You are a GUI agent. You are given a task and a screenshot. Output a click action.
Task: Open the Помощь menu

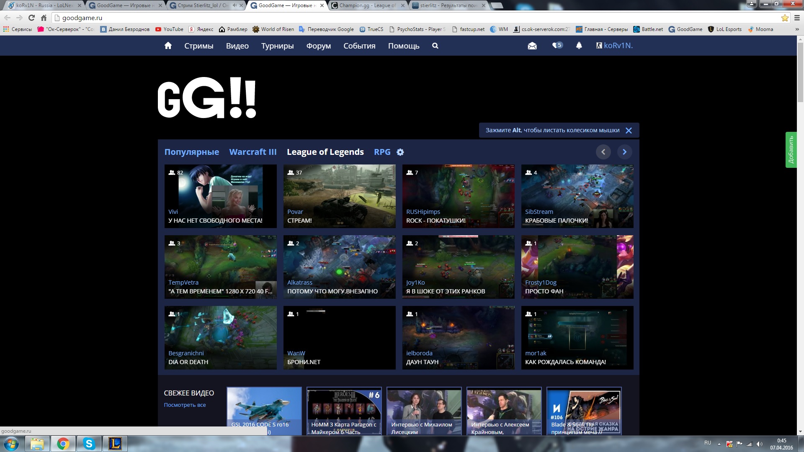[404, 46]
